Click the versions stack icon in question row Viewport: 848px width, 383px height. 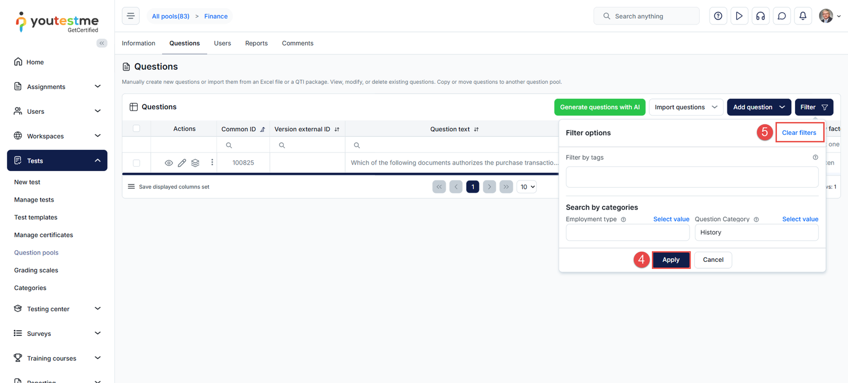tap(195, 163)
